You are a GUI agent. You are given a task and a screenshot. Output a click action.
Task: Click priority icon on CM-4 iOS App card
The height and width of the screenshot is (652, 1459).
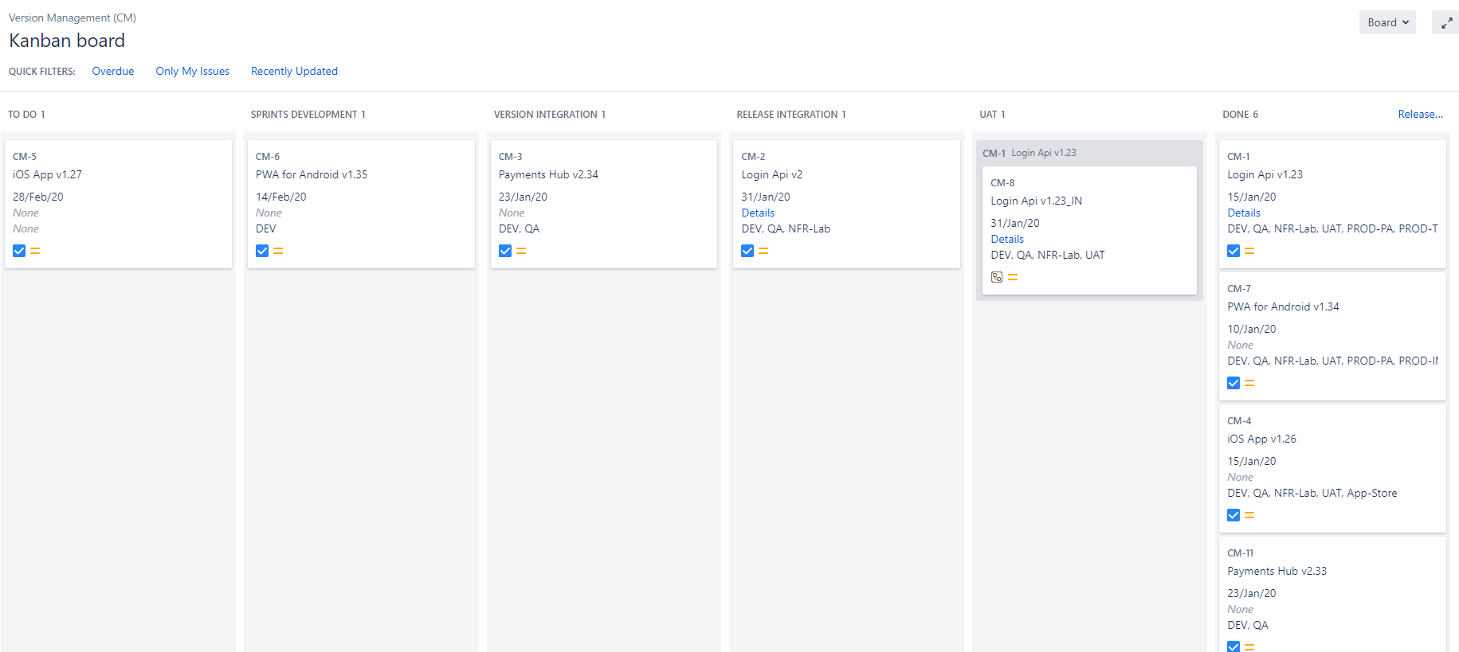pos(1249,515)
